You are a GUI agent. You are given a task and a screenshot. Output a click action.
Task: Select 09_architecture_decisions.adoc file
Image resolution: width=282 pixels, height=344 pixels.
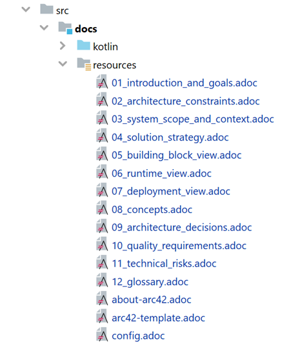click(x=181, y=228)
